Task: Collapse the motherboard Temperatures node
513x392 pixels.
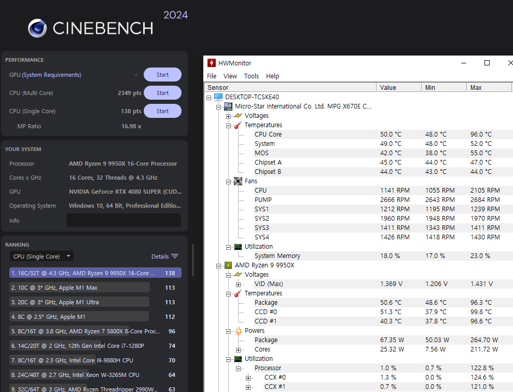Action: 228,126
